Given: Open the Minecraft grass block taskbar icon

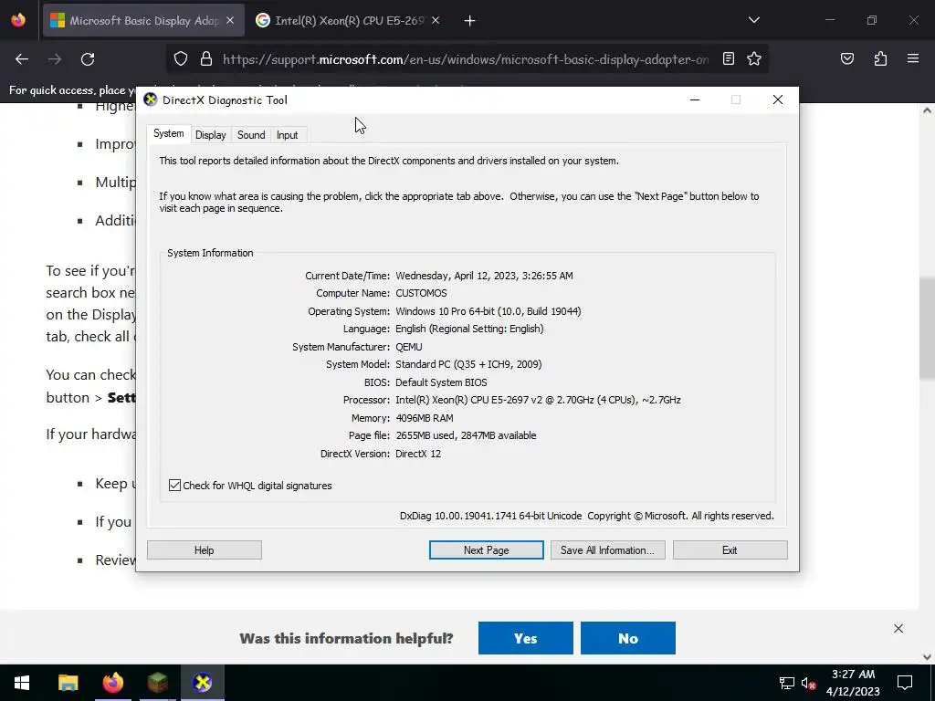Looking at the screenshot, I should tap(157, 683).
